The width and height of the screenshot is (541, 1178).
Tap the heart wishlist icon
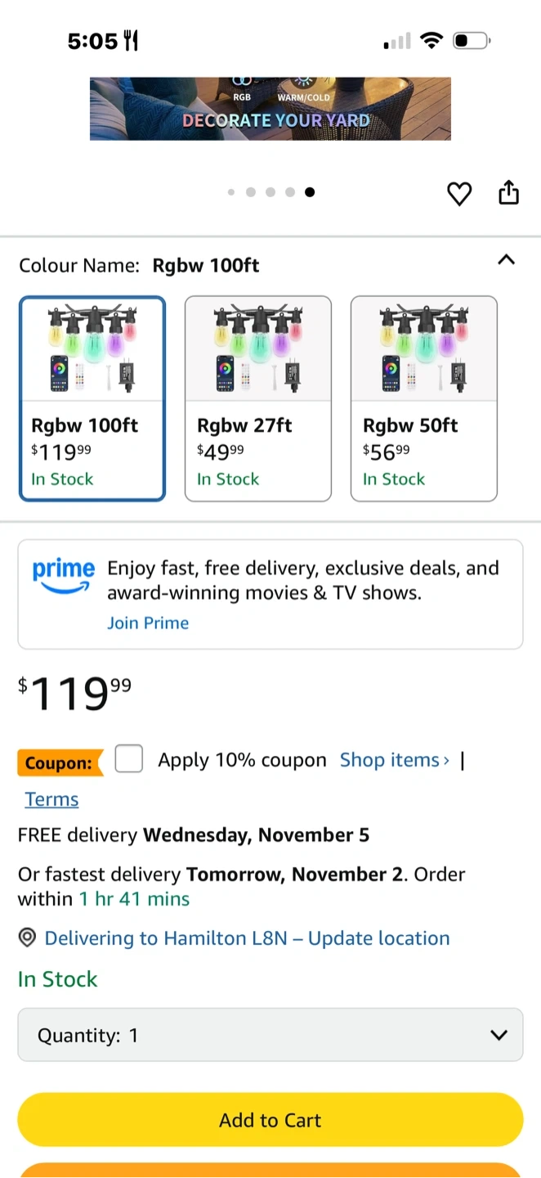click(x=459, y=194)
